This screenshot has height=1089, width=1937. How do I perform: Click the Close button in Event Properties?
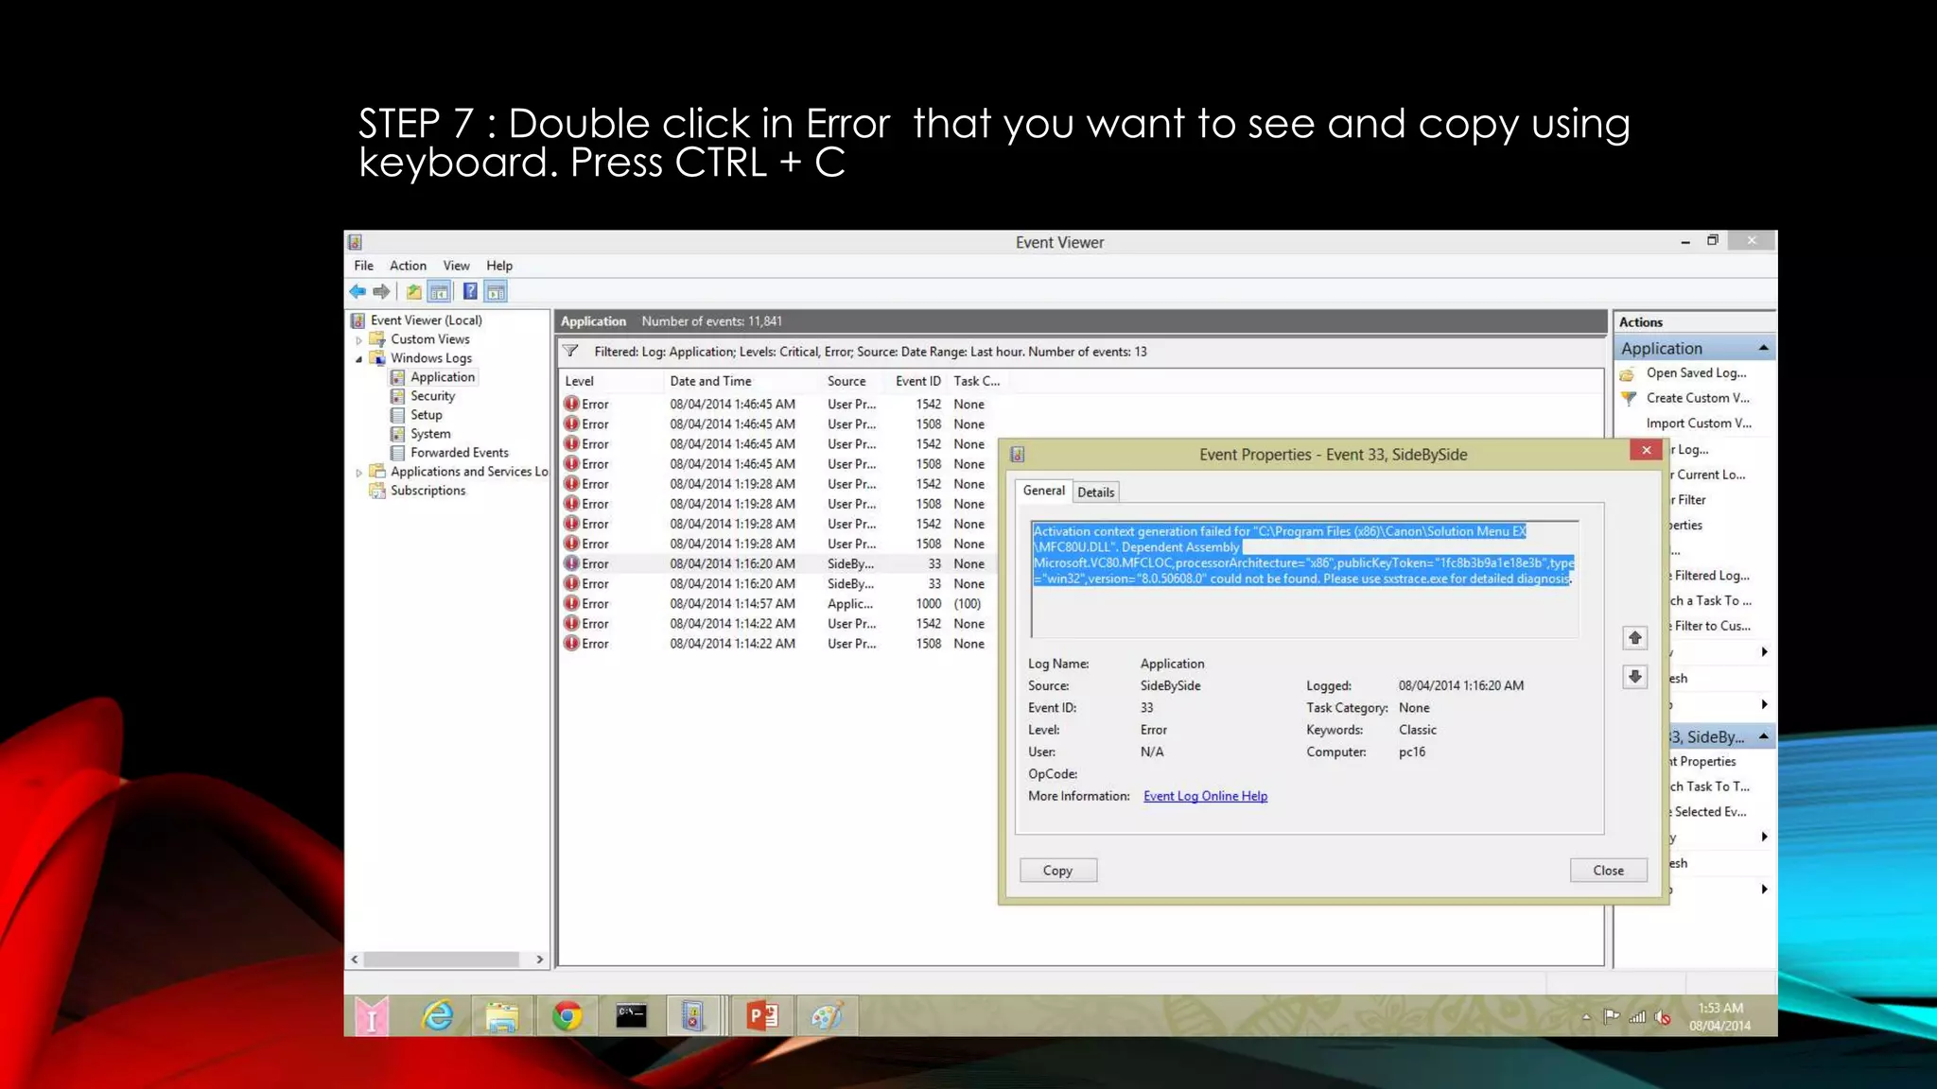(1608, 871)
